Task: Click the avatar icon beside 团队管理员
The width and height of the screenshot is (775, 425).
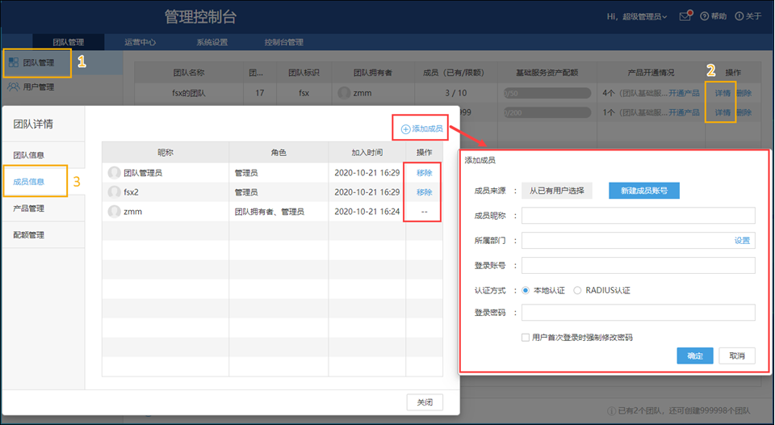Action: [x=115, y=172]
